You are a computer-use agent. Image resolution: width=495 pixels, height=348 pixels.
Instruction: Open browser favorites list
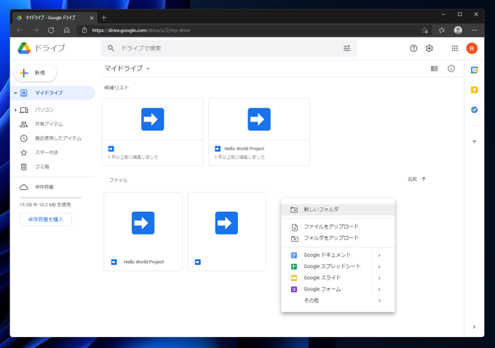(441, 31)
